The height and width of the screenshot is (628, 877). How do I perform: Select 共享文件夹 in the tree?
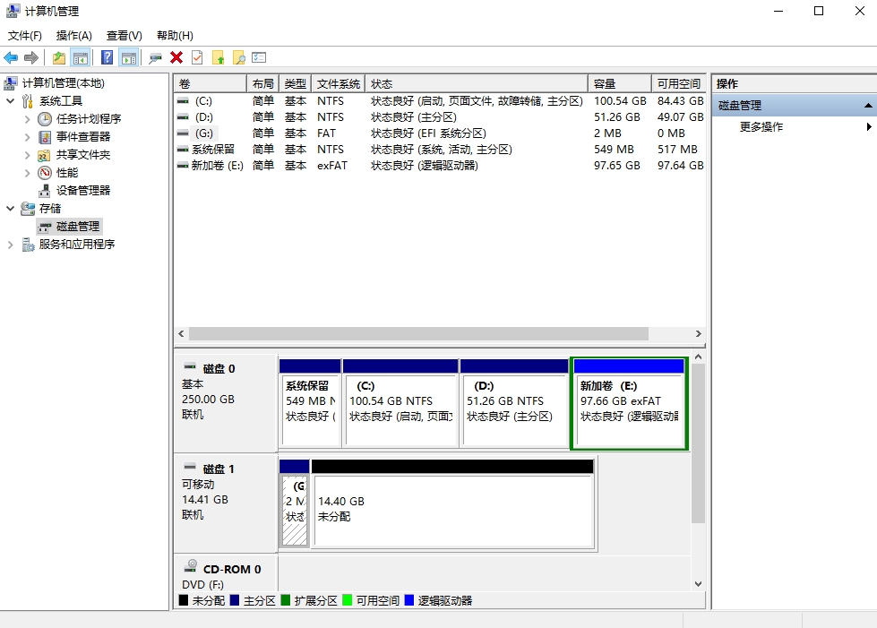(x=82, y=154)
